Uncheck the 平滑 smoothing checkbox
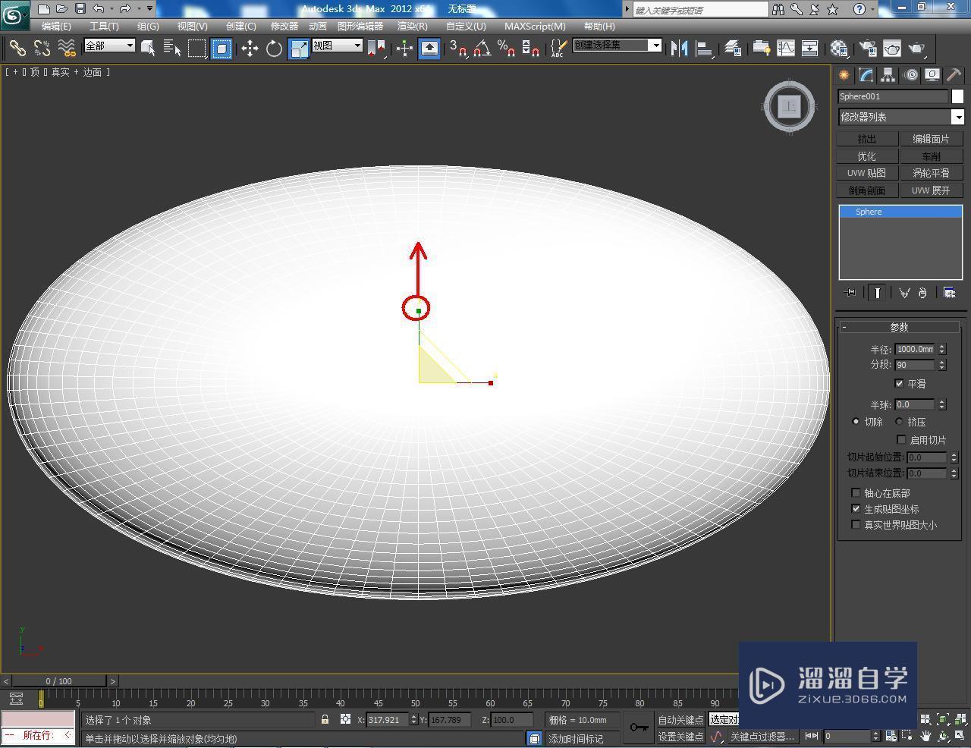The height and width of the screenshot is (748, 971). [900, 384]
